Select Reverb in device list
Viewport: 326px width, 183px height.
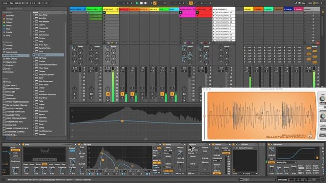[42, 114]
